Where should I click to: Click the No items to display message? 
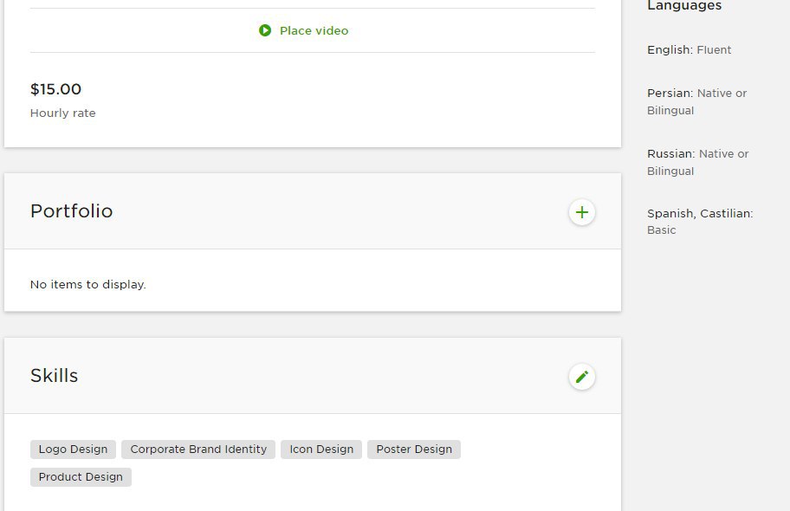click(87, 284)
